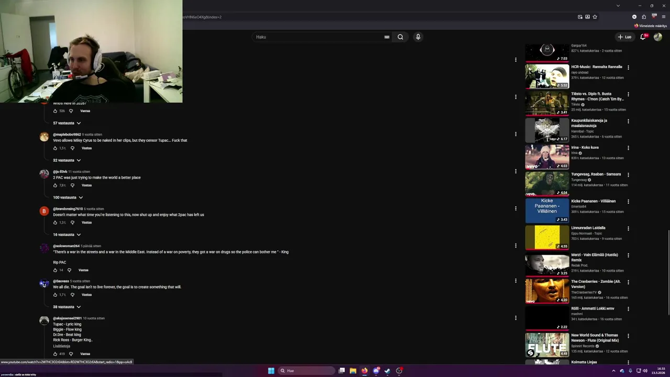Click the page vertical scrollbar thumb
The width and height of the screenshot is (670, 377).
pos(668,273)
